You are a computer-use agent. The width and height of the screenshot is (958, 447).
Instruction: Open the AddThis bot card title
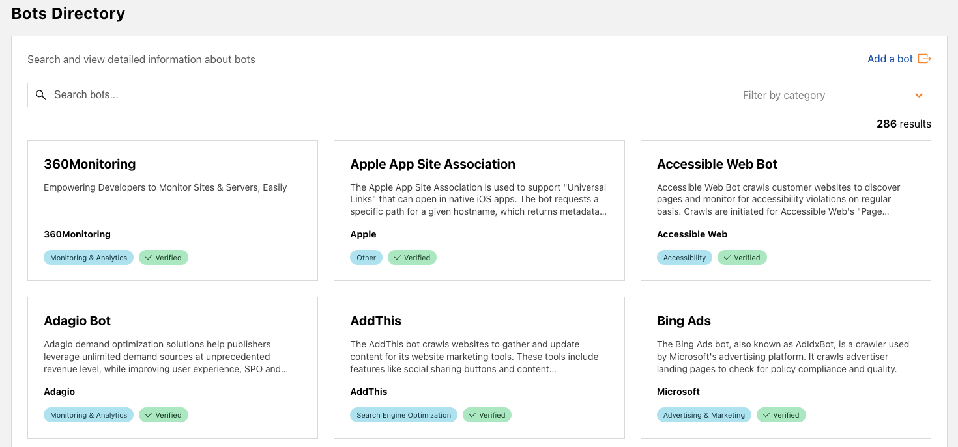[375, 321]
